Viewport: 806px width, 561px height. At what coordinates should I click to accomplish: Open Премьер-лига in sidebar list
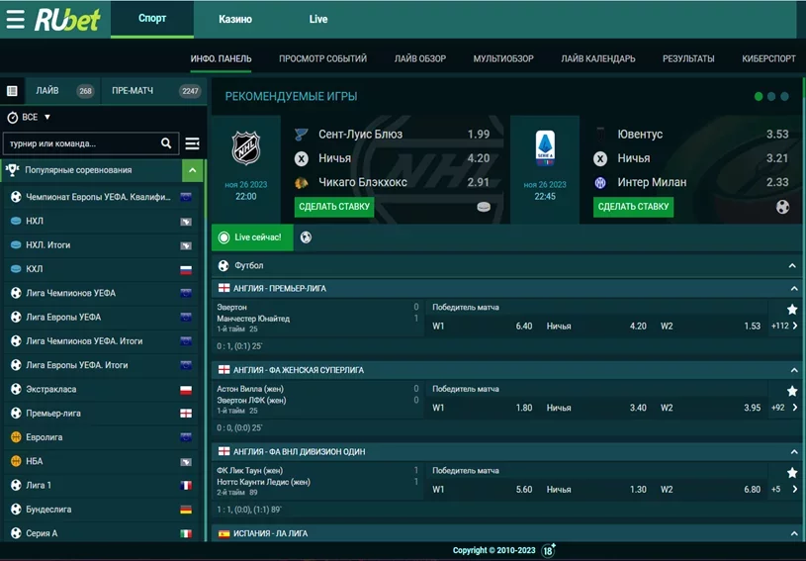101,414
